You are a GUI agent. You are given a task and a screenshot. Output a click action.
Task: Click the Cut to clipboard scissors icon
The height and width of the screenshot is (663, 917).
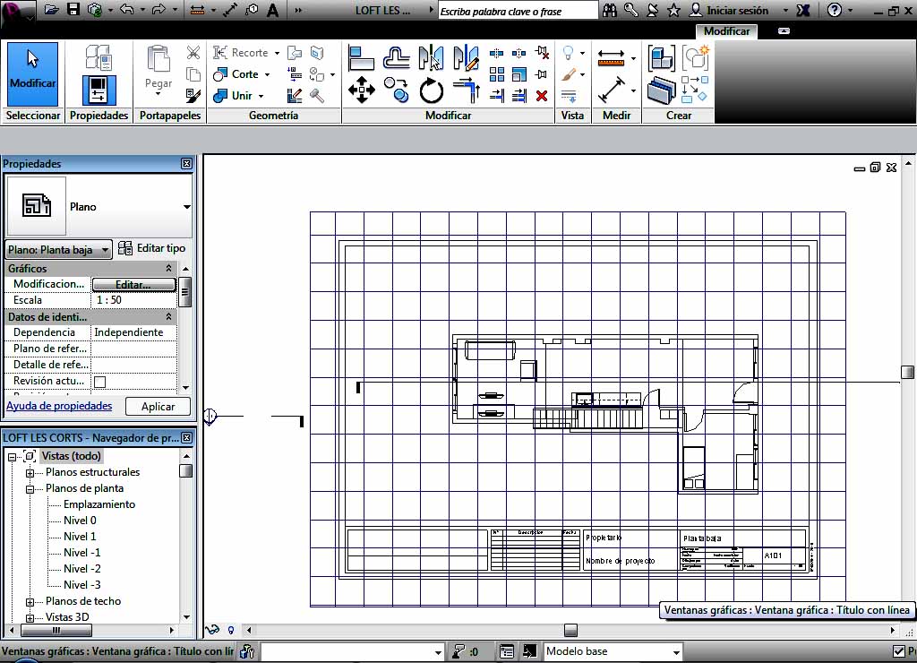pos(193,54)
